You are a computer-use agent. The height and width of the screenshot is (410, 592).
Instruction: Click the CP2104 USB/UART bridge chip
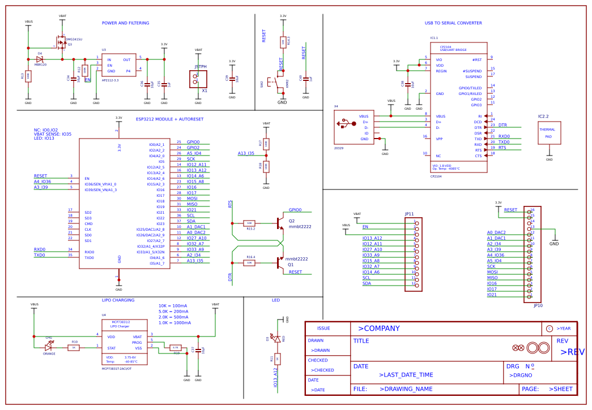pyautogui.click(x=459, y=107)
